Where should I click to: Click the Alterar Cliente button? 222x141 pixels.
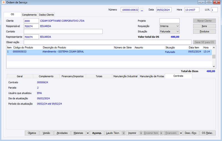205,21
